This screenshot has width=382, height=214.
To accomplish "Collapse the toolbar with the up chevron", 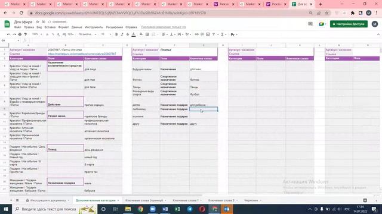I will [x=378, y=34].
